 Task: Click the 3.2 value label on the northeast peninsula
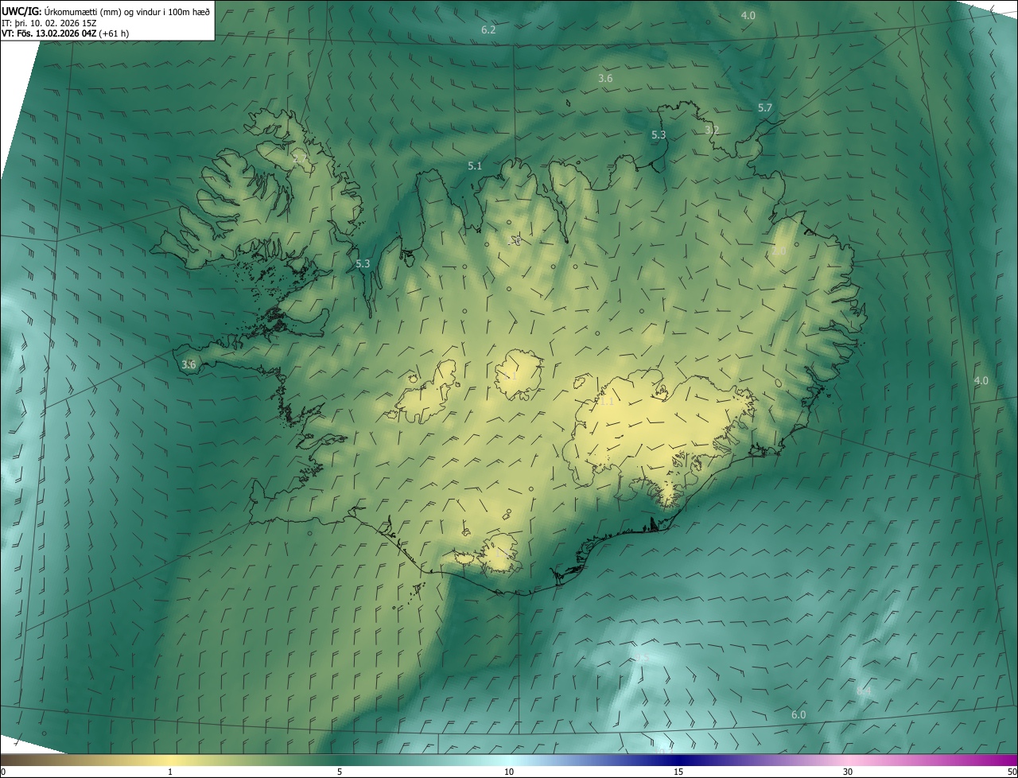pyautogui.click(x=712, y=130)
